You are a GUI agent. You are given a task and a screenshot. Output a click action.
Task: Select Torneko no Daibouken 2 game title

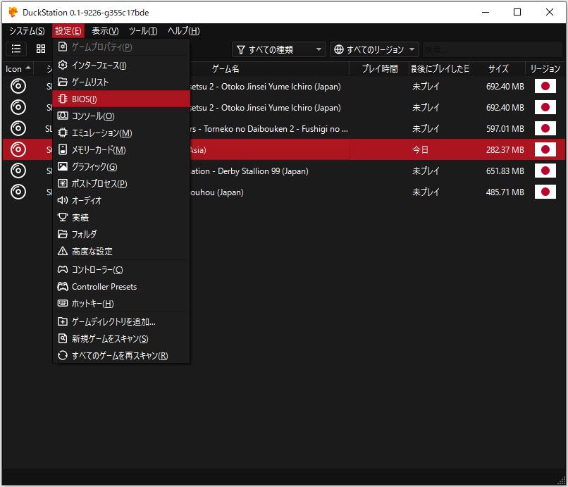pos(268,129)
